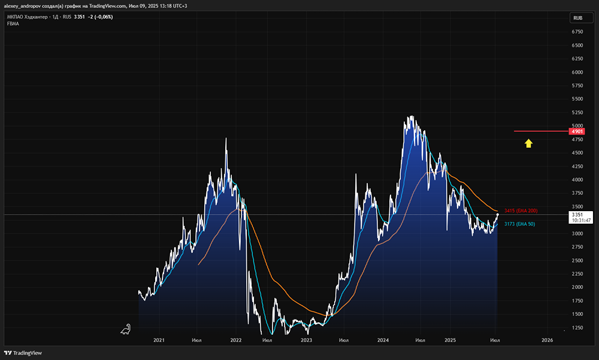
Task: Click the red 4901 target price line
Action: click(541, 131)
